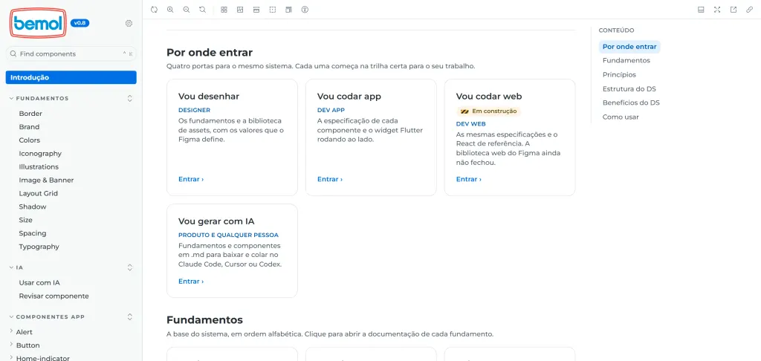Toggle the dashed-square outline icon
Viewport: 761px width, 361px height.
coord(272,9)
